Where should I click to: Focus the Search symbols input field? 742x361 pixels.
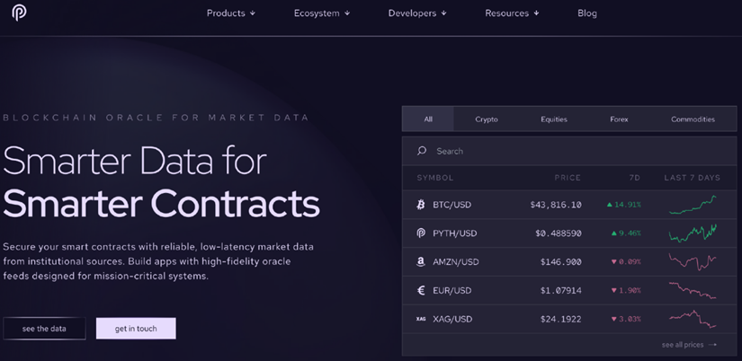click(x=569, y=151)
